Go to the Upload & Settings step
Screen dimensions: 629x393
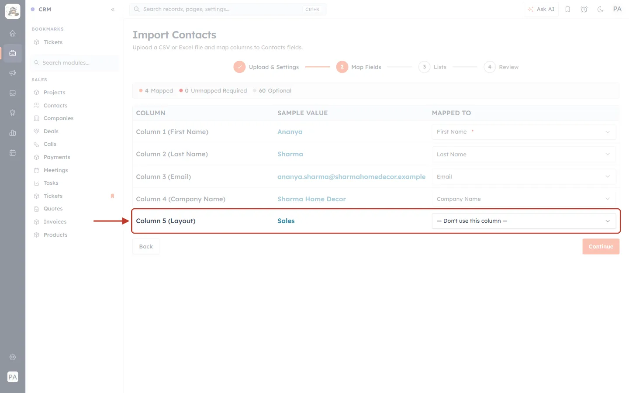click(x=266, y=67)
